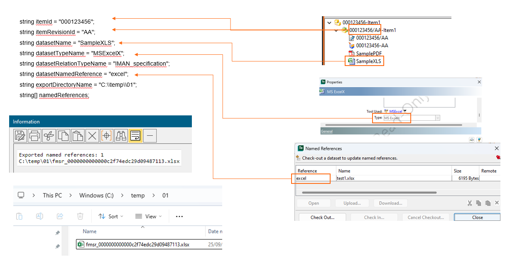Click the Explorer delete trash icon

pyautogui.click(x=80, y=216)
